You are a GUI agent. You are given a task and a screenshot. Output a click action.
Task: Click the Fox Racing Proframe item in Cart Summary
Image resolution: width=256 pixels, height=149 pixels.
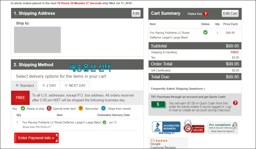pos(169,35)
